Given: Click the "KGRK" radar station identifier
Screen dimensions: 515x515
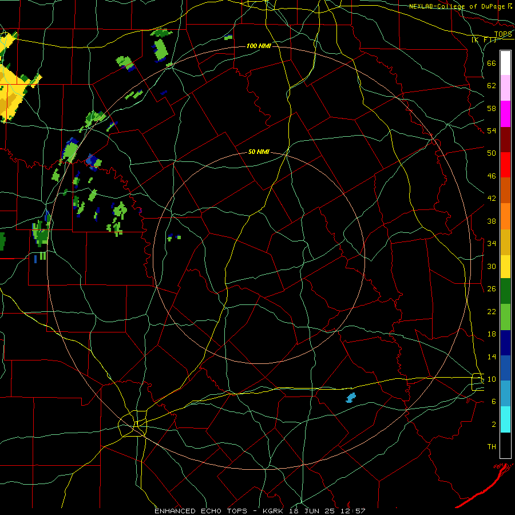Looking at the screenshot, I should pos(274,511).
